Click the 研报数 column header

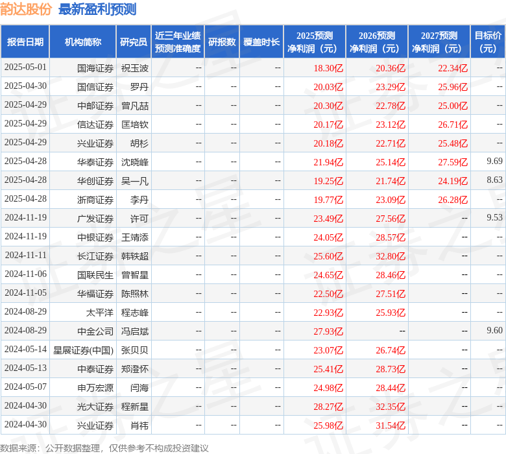tap(222, 42)
